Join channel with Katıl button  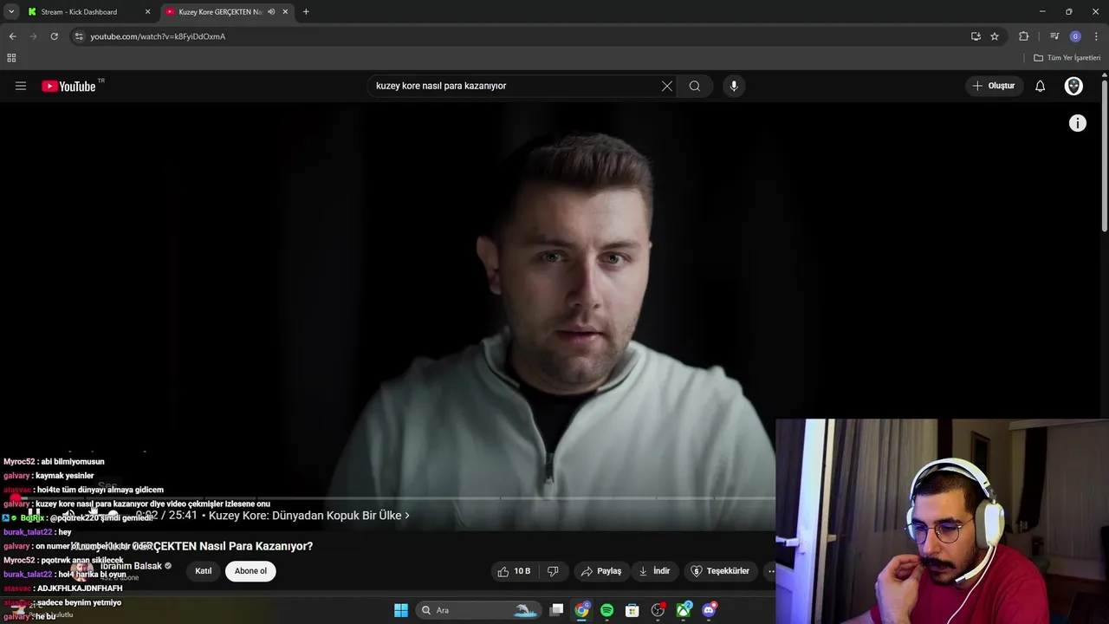tap(204, 571)
